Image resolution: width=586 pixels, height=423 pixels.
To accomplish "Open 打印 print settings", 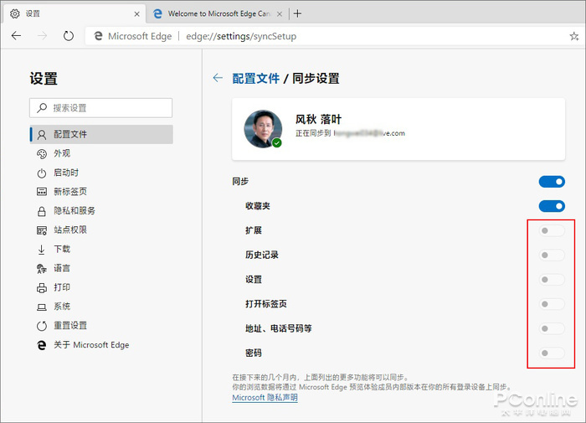I will (62, 287).
